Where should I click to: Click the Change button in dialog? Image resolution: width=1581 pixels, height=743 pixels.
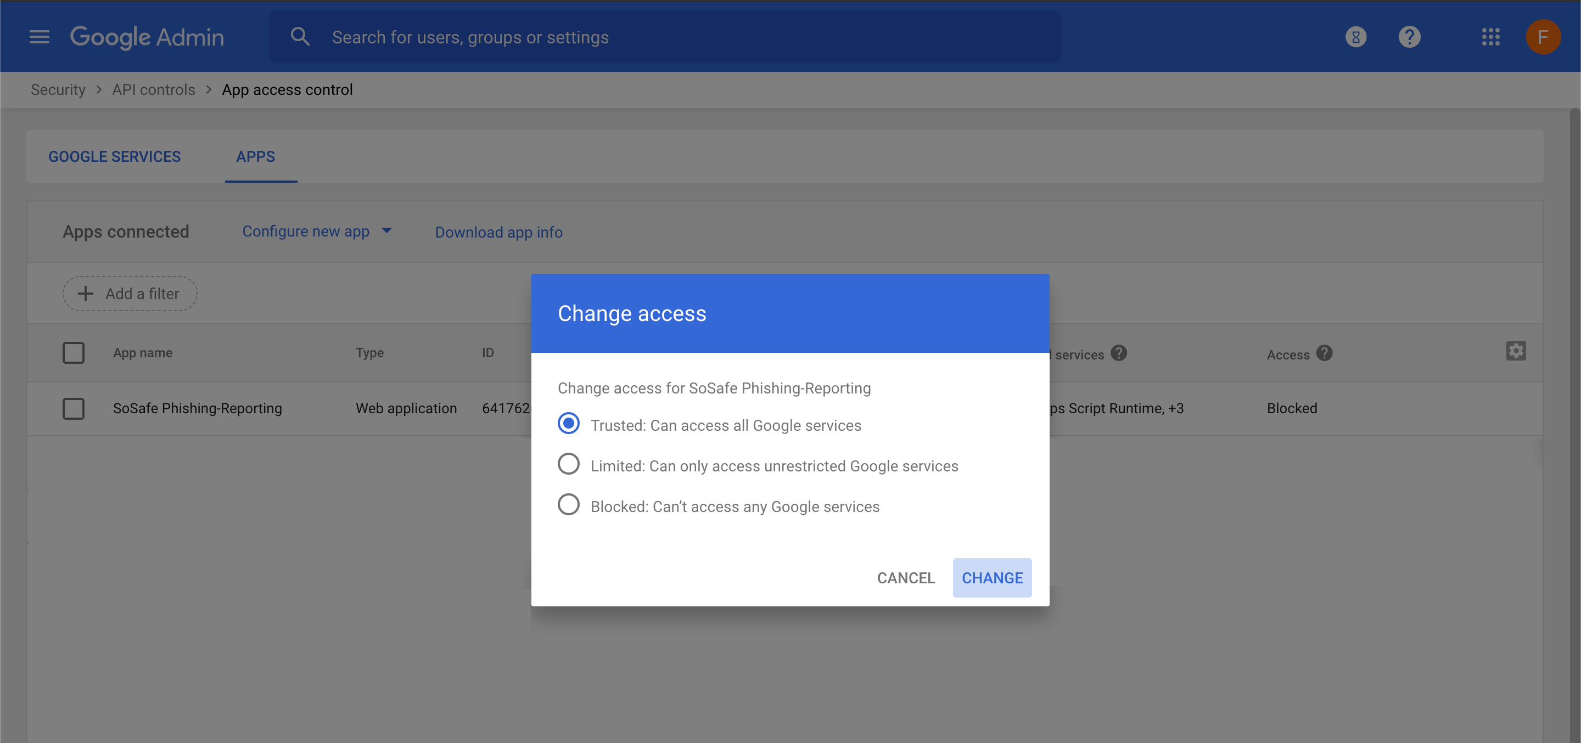[992, 578]
